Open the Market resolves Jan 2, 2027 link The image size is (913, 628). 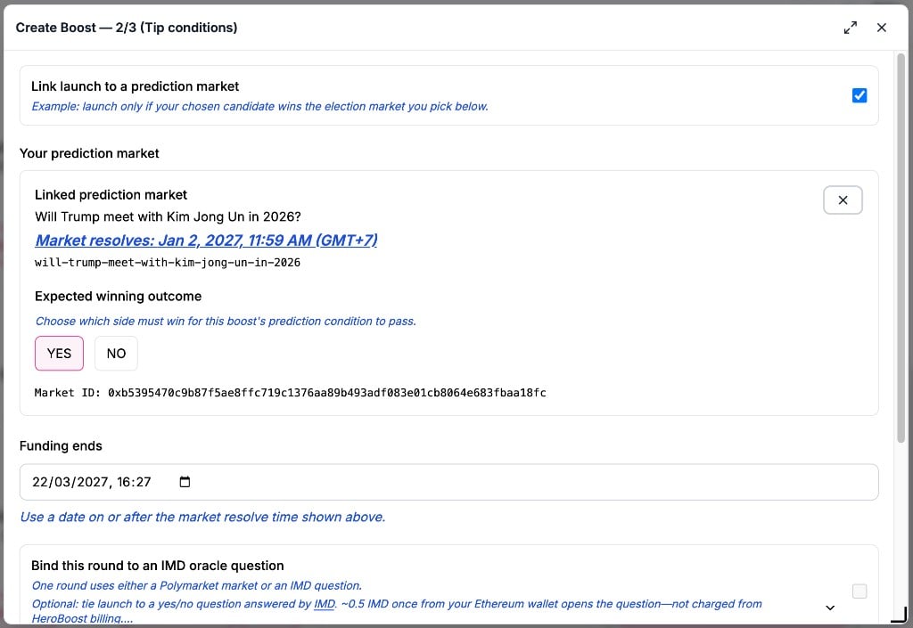point(206,241)
